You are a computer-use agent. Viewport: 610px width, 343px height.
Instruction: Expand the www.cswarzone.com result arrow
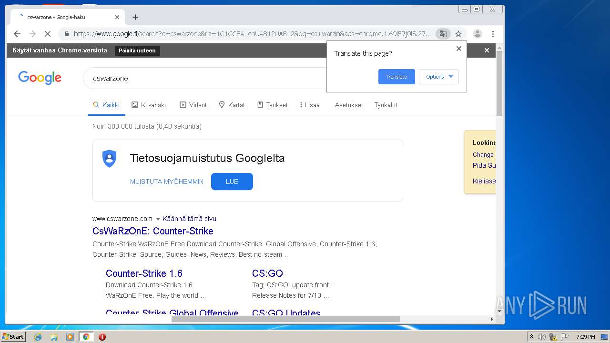click(158, 219)
